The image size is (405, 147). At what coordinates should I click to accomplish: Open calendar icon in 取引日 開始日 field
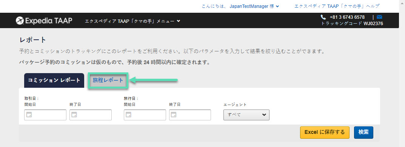(x=29, y=115)
